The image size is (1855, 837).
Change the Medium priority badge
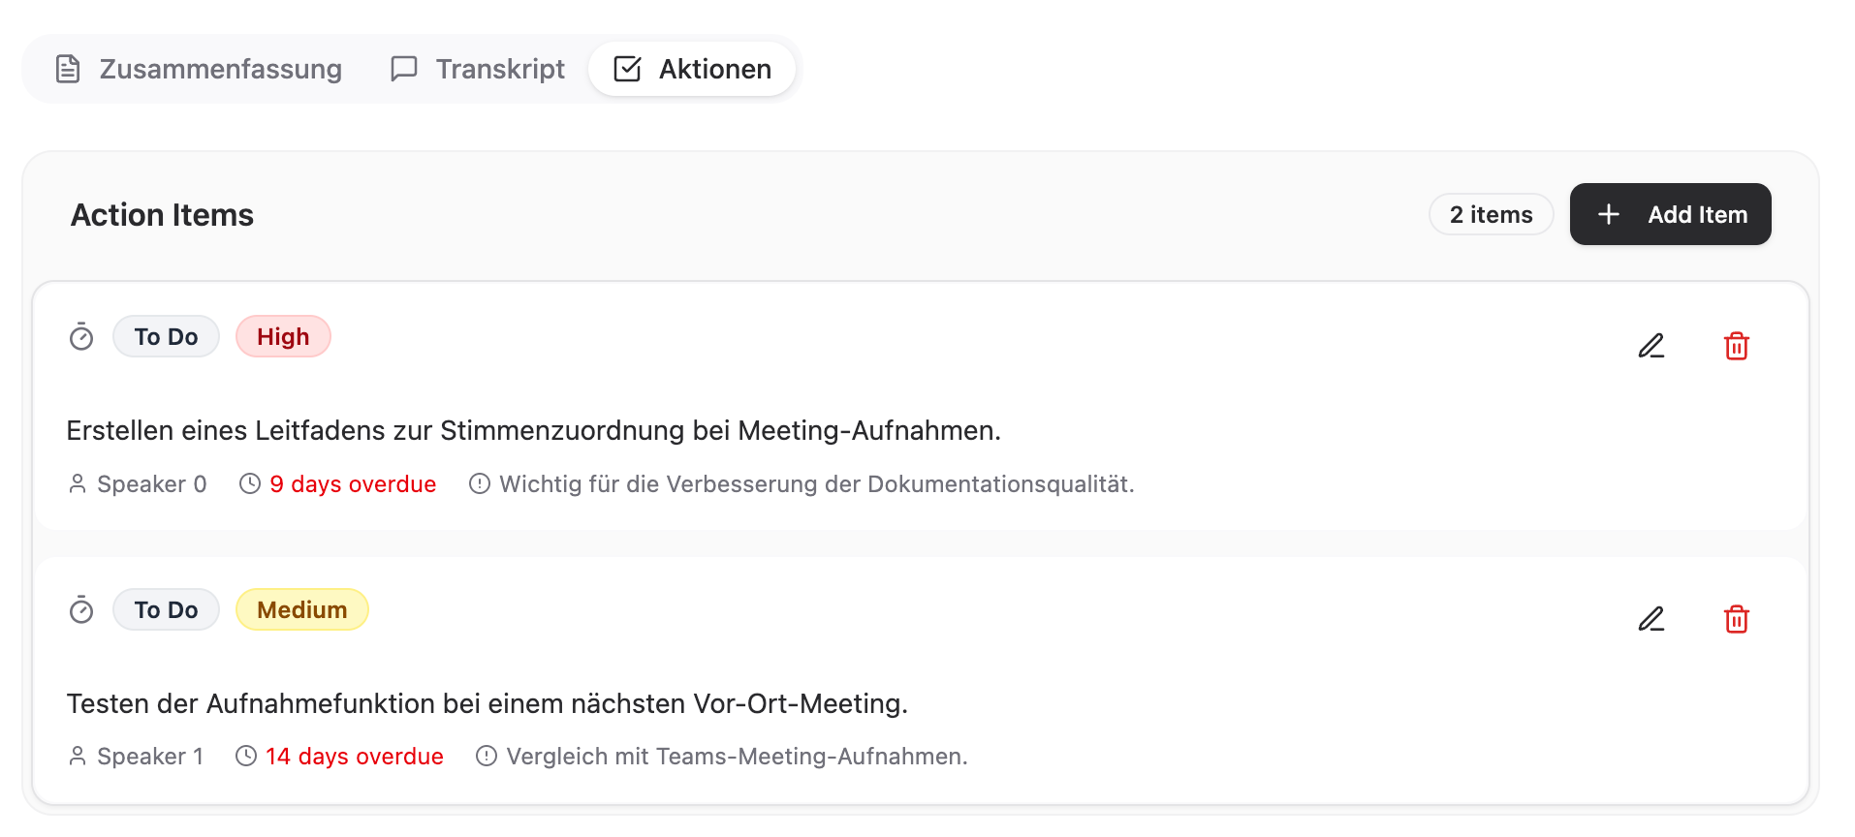tap(302, 609)
